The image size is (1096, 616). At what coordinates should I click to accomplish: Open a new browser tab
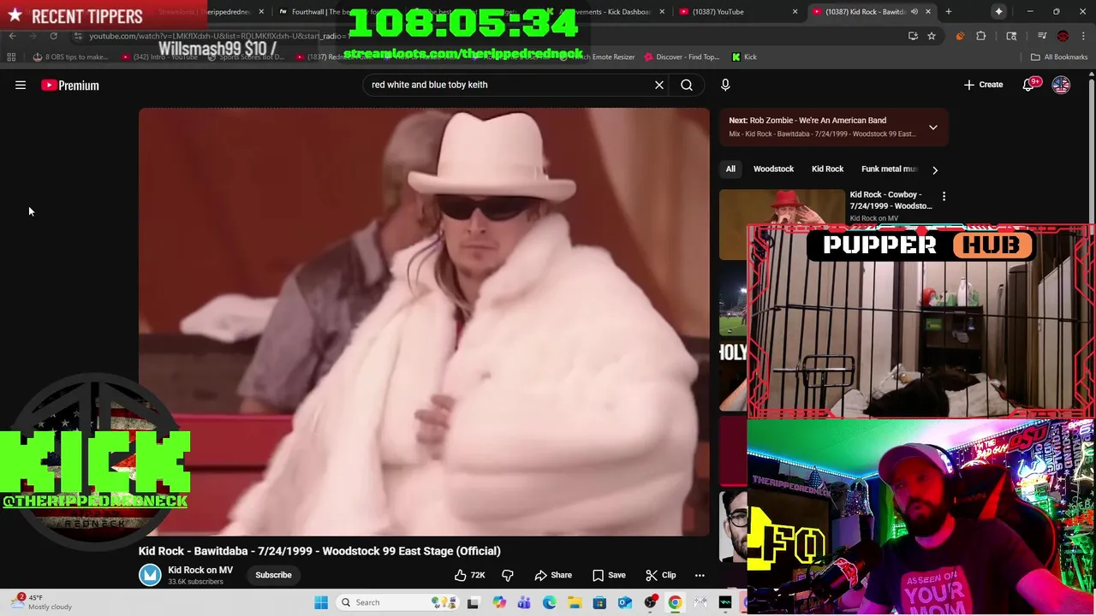(948, 11)
